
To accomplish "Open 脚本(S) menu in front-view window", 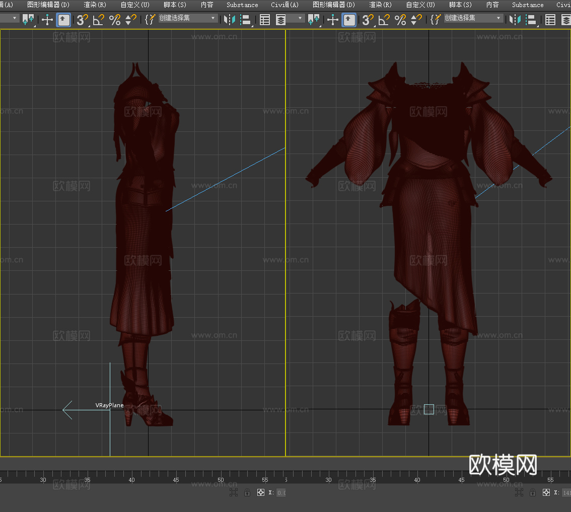I will tap(460, 5).
